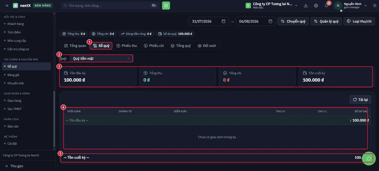
Task: Click the nextX logo icon
Action: [15, 6]
